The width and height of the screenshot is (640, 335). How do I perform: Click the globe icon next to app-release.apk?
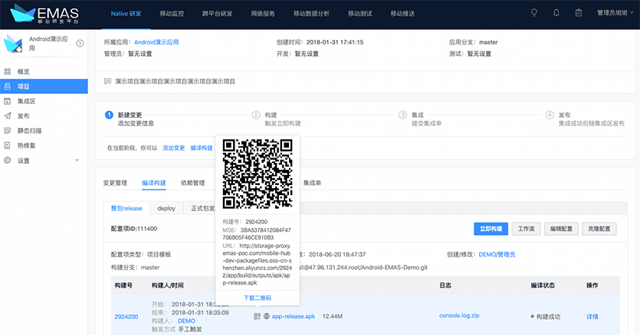pos(266,316)
